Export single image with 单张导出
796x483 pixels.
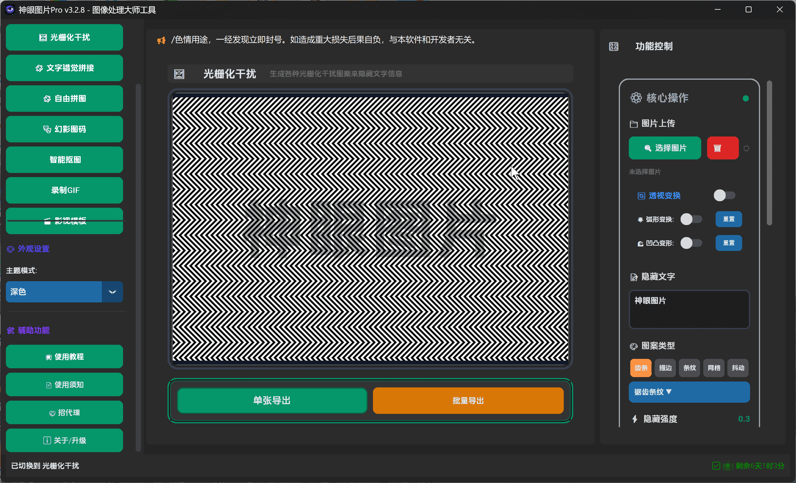coord(272,401)
